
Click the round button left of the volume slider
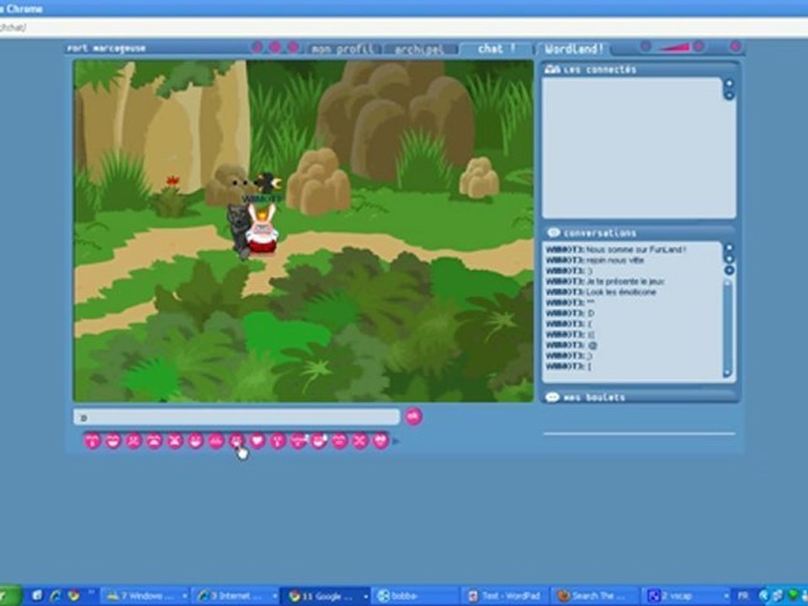point(646,46)
